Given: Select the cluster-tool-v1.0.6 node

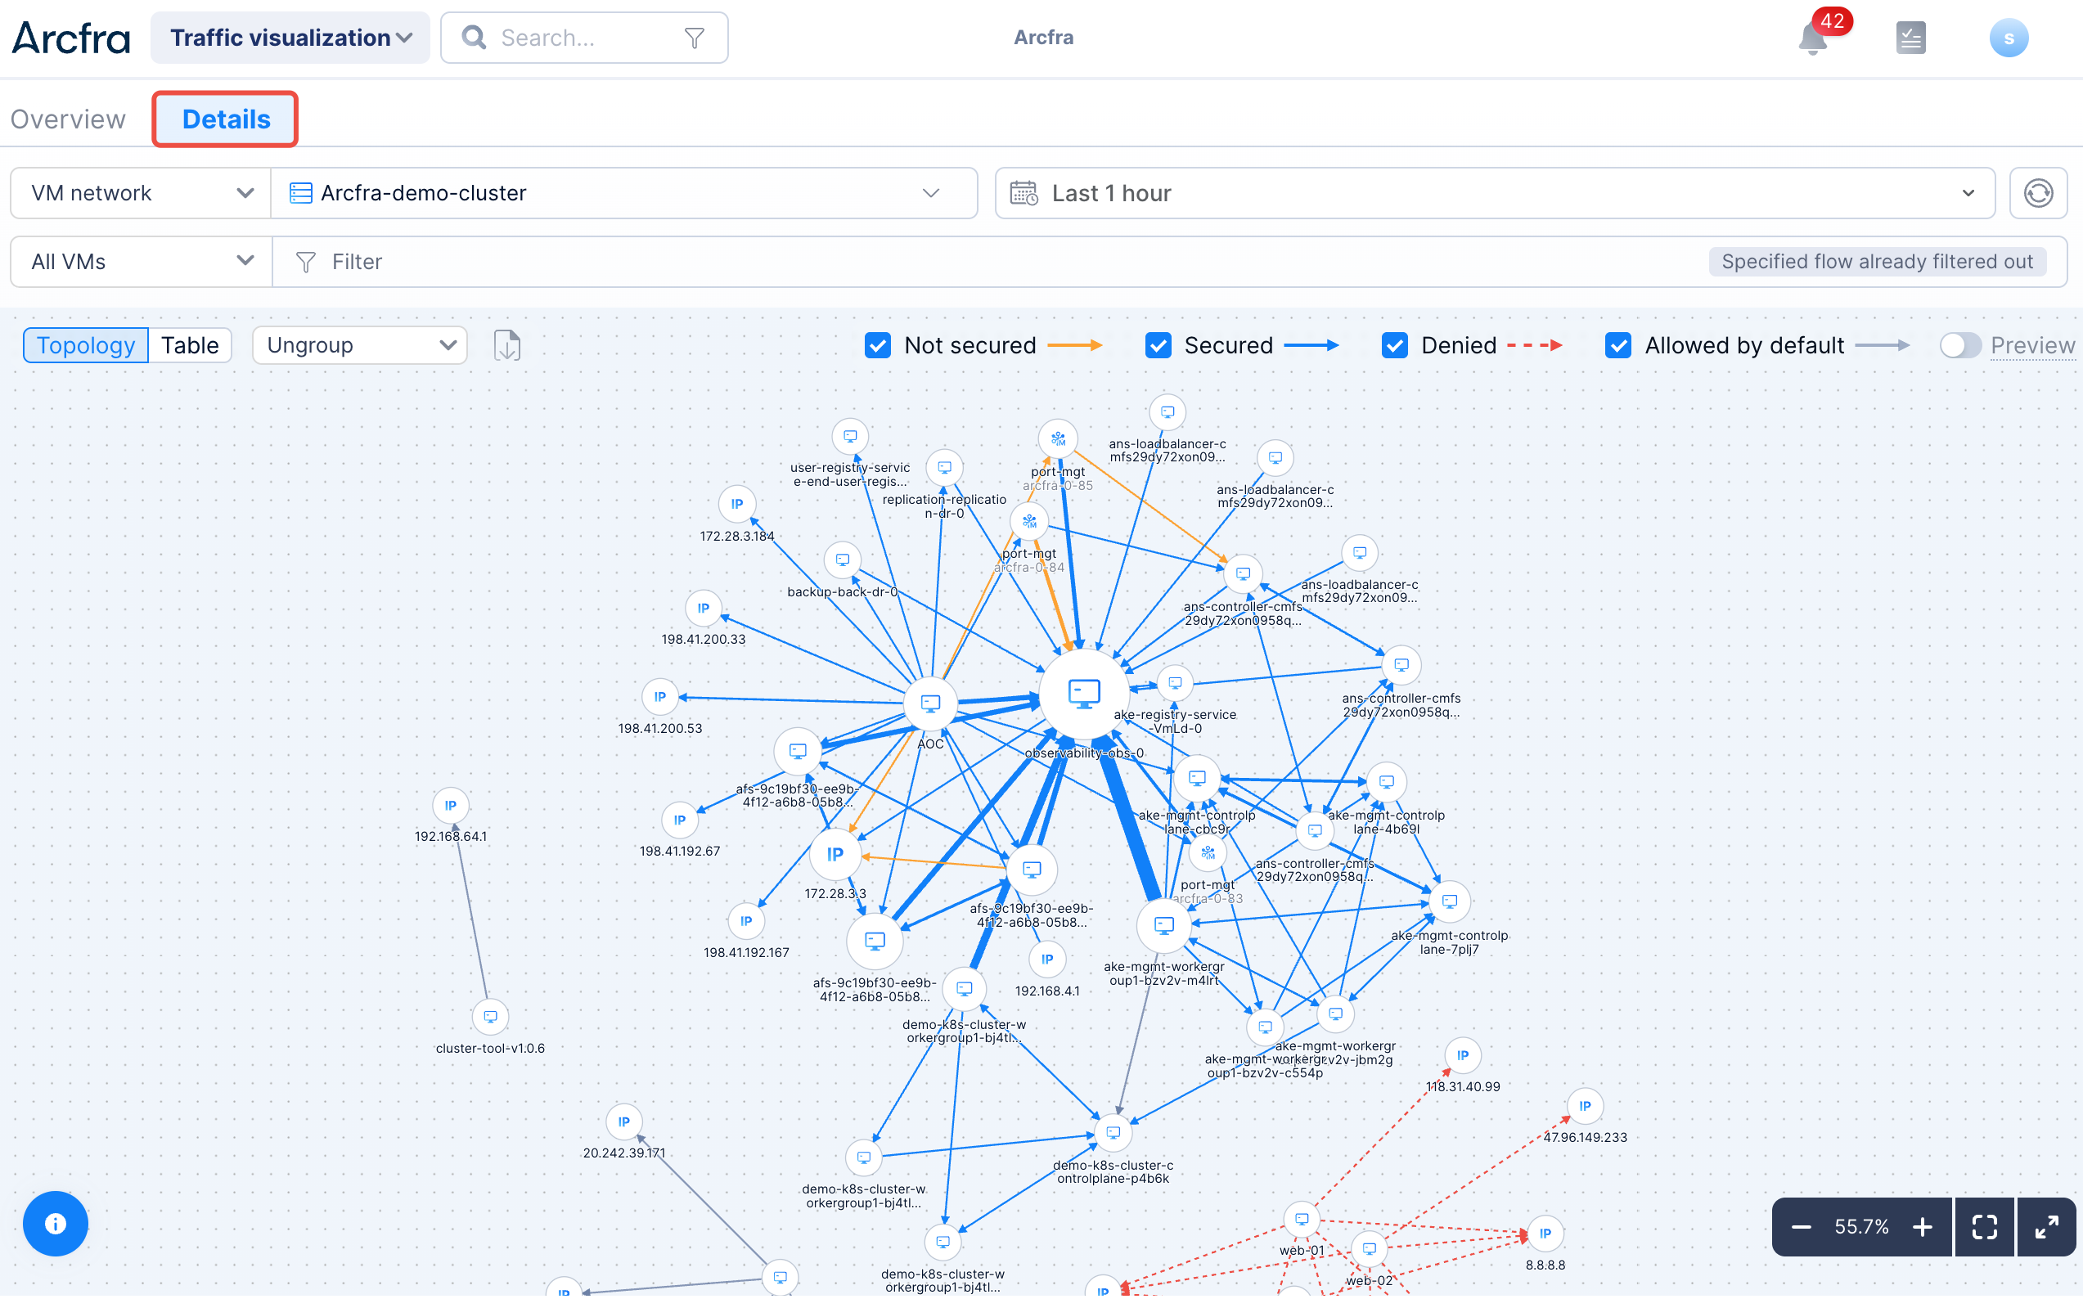Looking at the screenshot, I should (490, 1018).
